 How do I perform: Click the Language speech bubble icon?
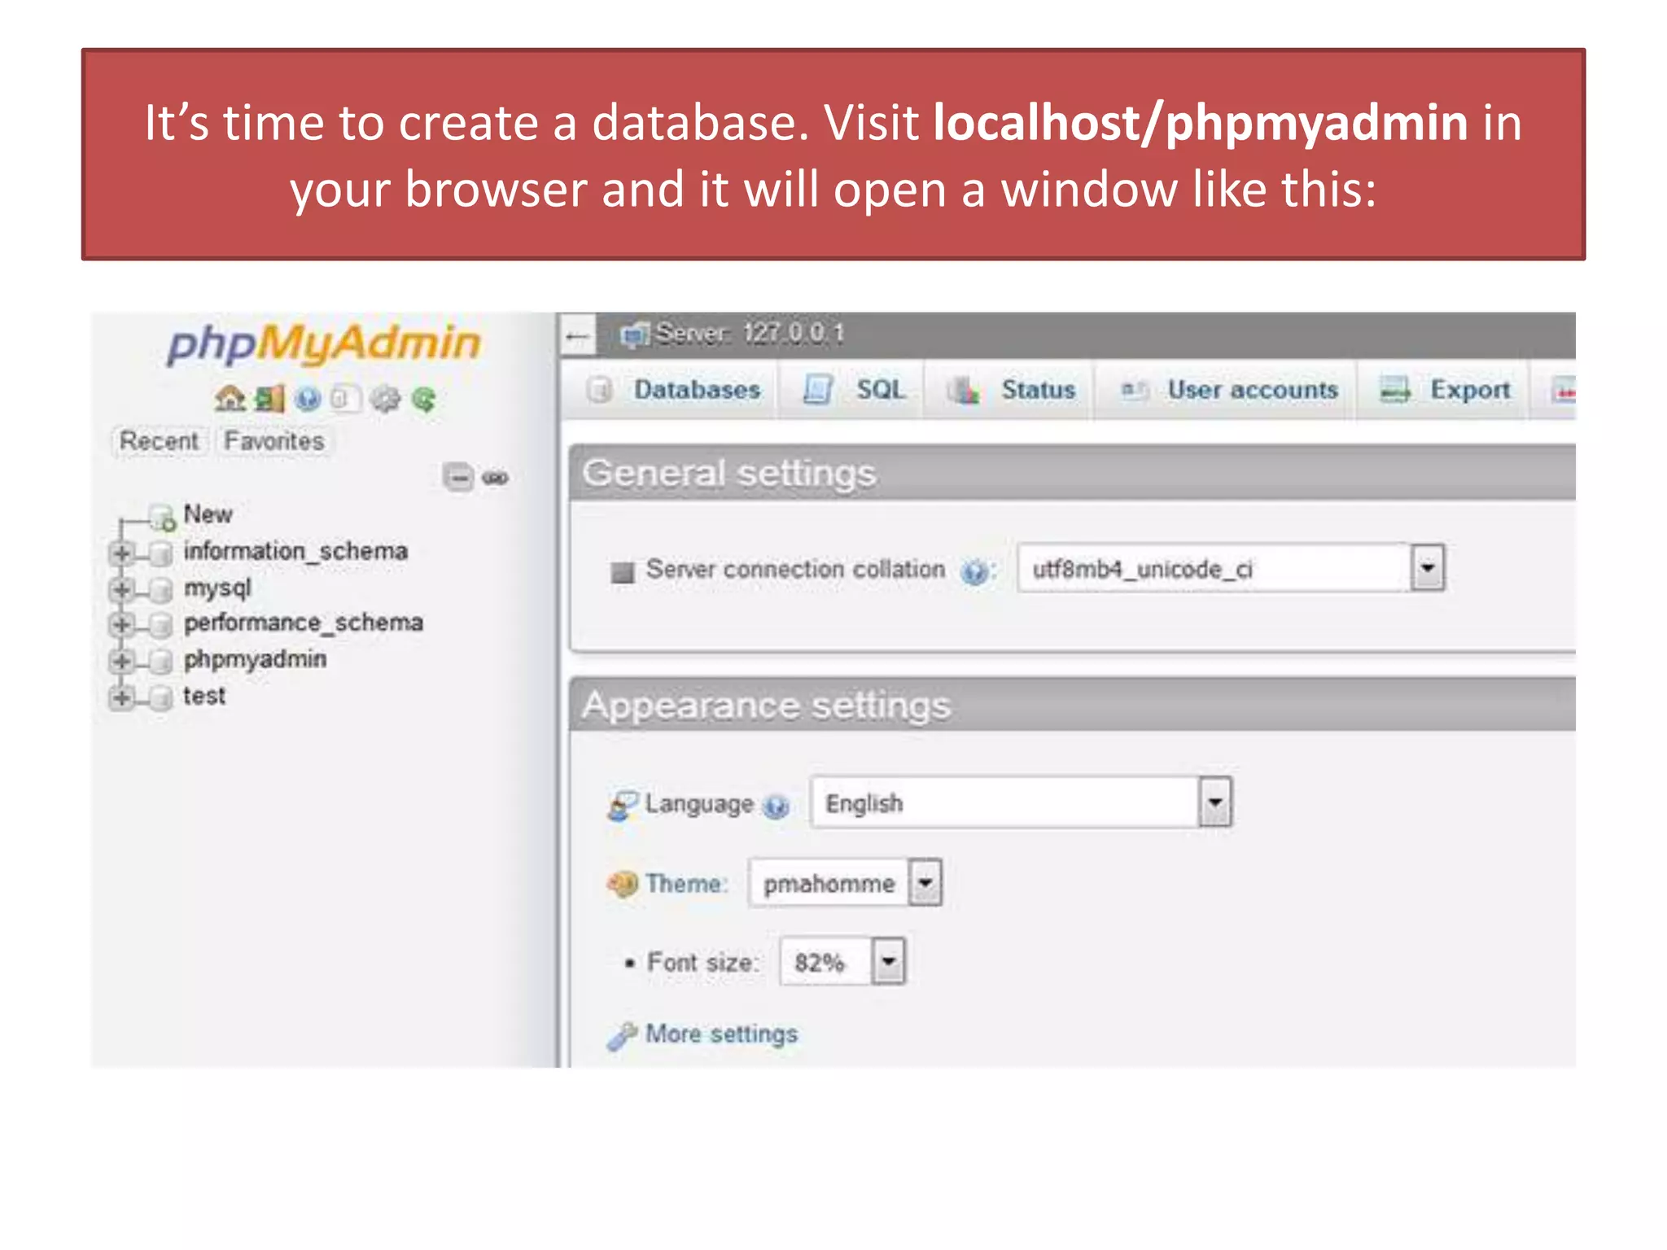[x=623, y=805]
